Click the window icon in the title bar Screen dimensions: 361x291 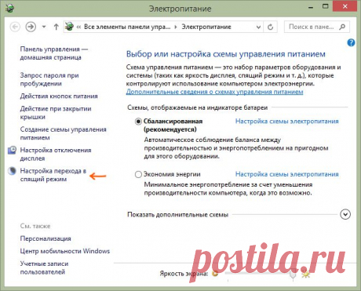tap(10, 8)
